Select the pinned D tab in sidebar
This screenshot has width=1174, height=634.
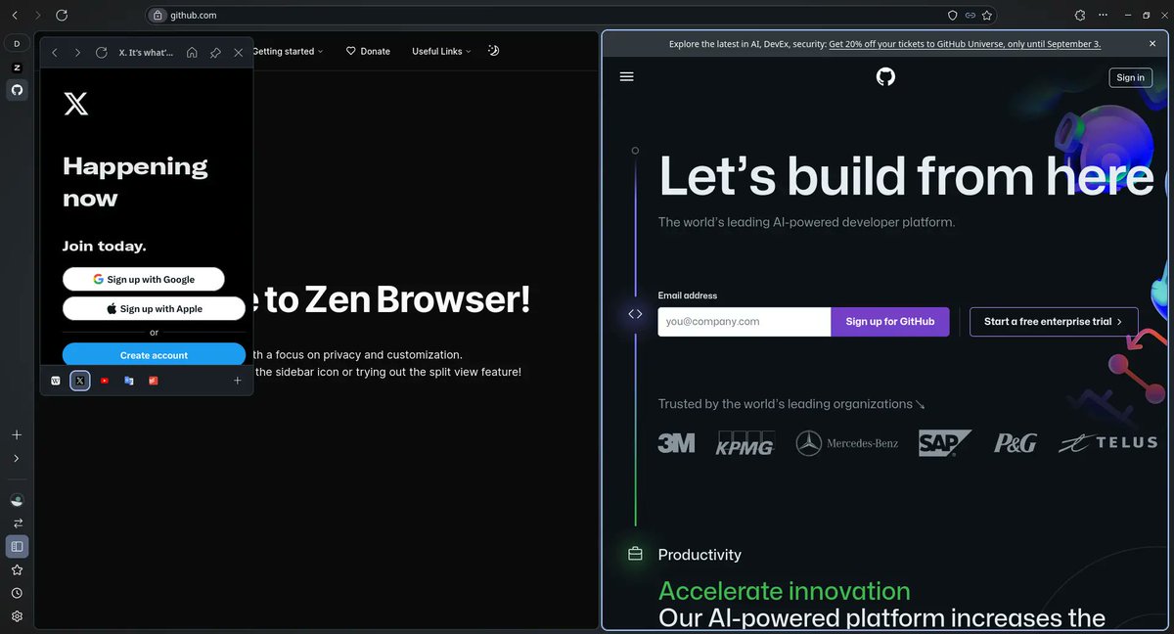pyautogui.click(x=17, y=44)
